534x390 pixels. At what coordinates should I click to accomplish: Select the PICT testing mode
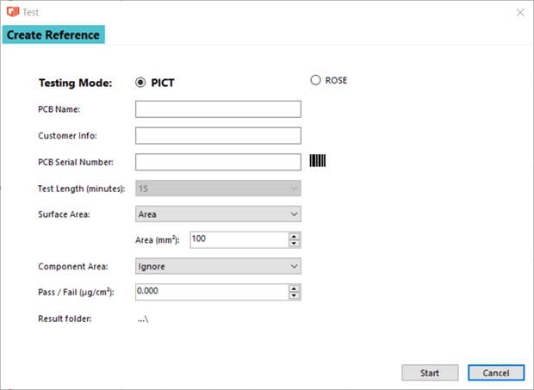(x=141, y=83)
